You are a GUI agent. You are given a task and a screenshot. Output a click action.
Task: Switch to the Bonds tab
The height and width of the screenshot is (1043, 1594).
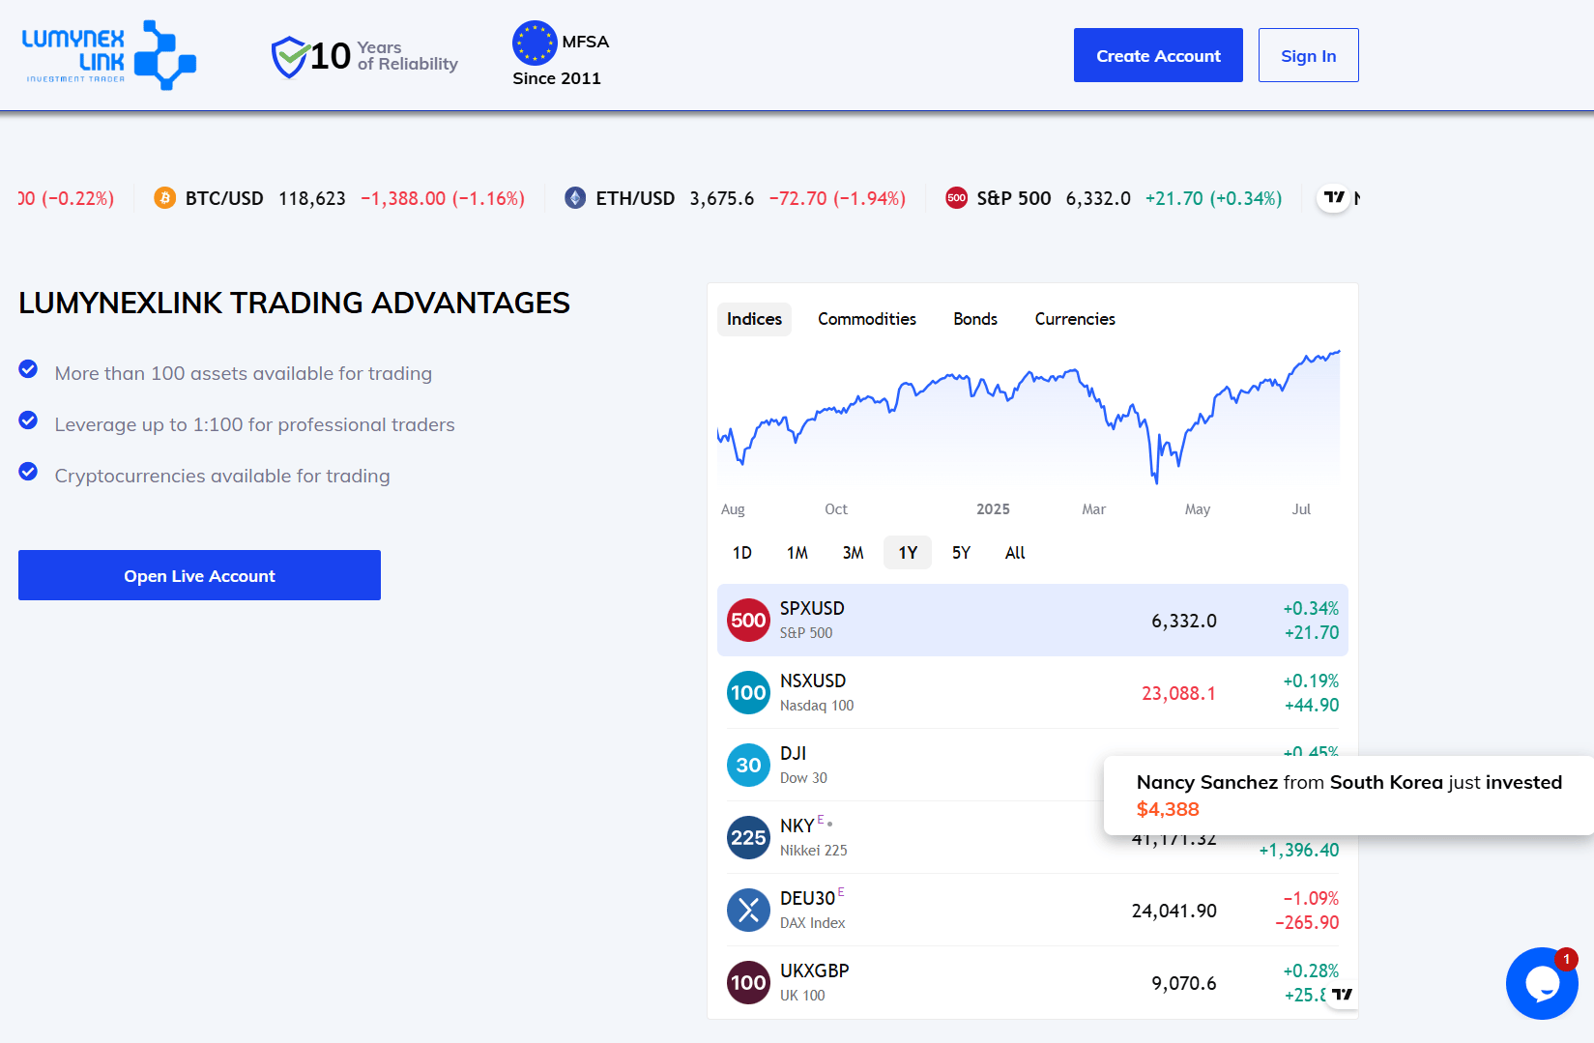(975, 319)
